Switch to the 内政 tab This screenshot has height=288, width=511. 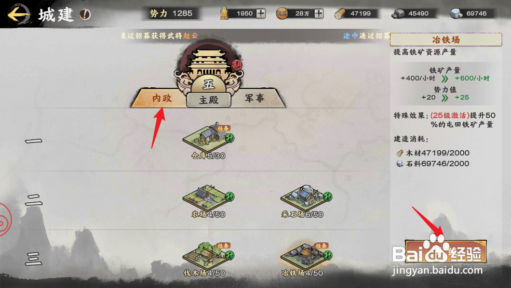[x=162, y=98]
